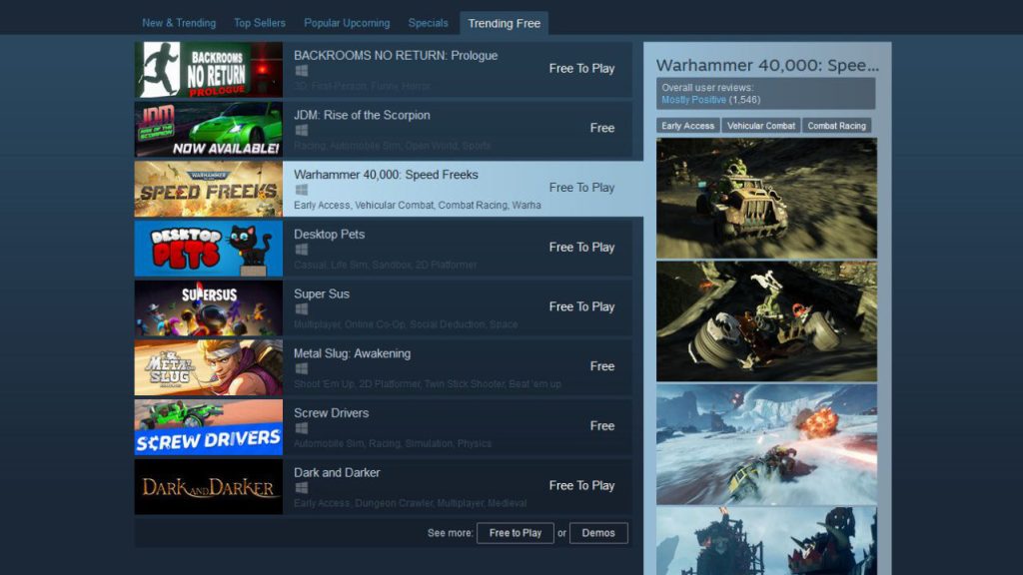
Task: Click 'Free To Play' price for Super Sus
Action: click(x=581, y=307)
